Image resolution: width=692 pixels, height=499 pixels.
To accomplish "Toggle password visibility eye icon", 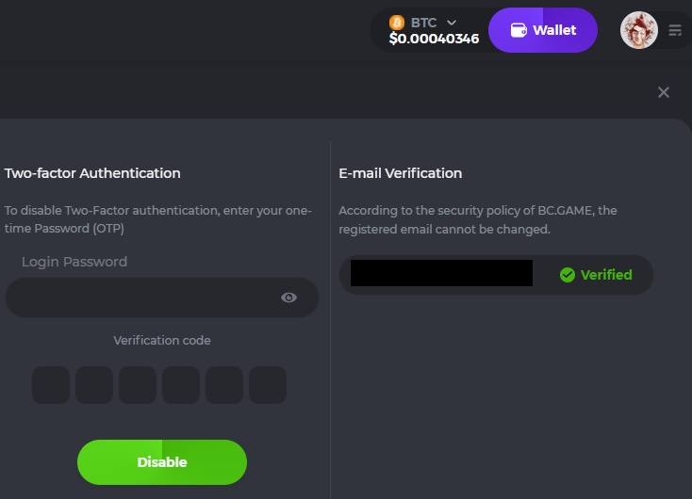I will point(289,298).
